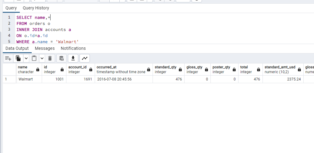
Task: Click the Delete trash icon
Action: (50, 58)
